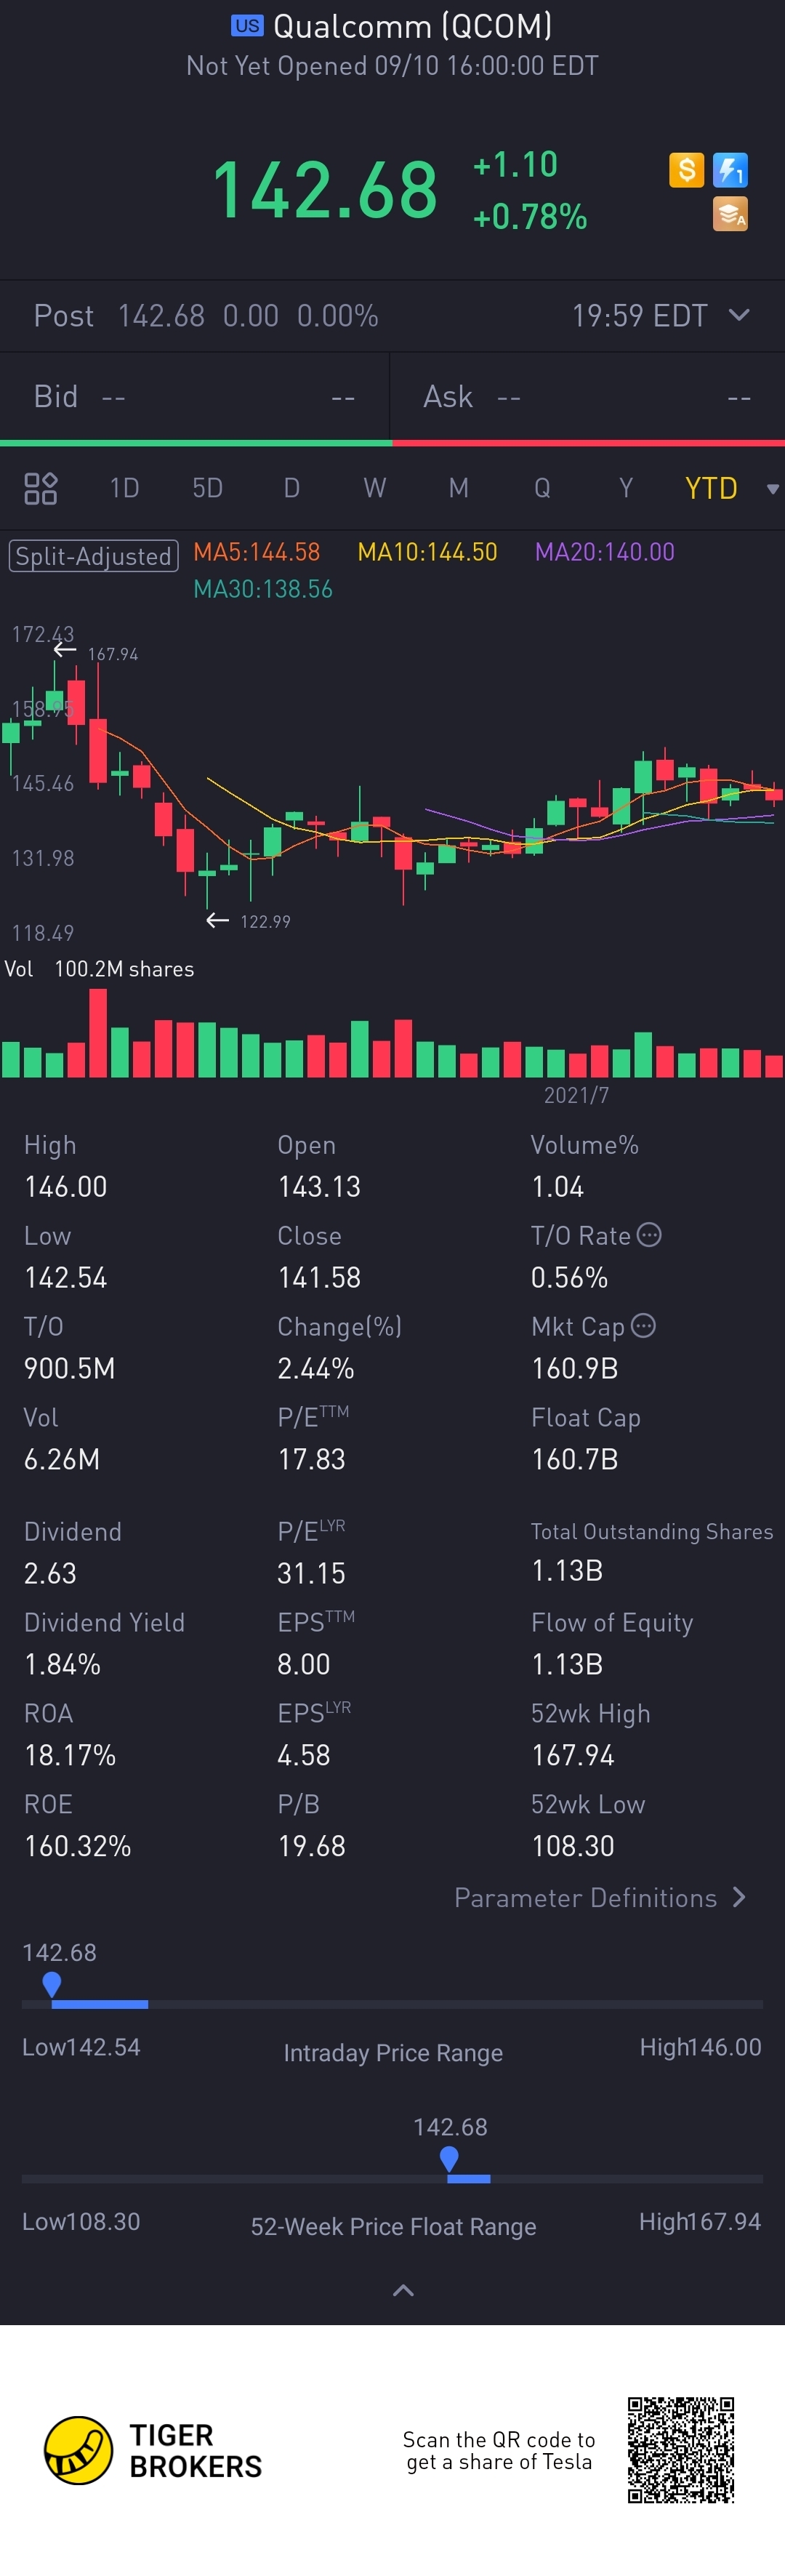Toggle the Split-Adjusted chart option
Screen dimensions: 785x2576
tap(93, 556)
